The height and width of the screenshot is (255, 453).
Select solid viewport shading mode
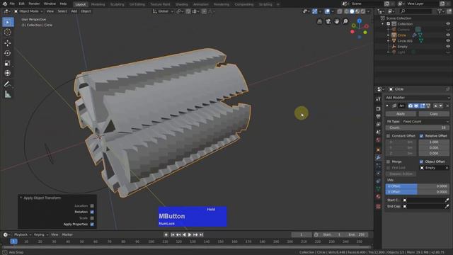pos(352,11)
